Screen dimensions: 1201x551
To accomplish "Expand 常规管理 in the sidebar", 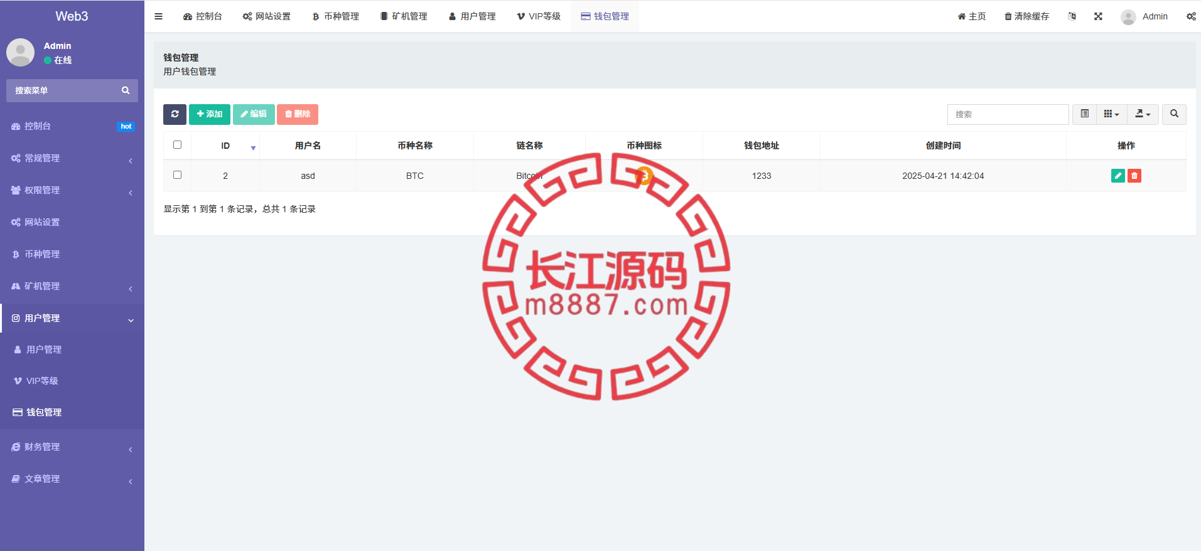I will tap(72, 158).
